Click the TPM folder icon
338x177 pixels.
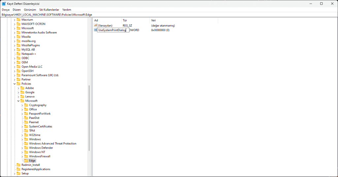tap(26, 131)
